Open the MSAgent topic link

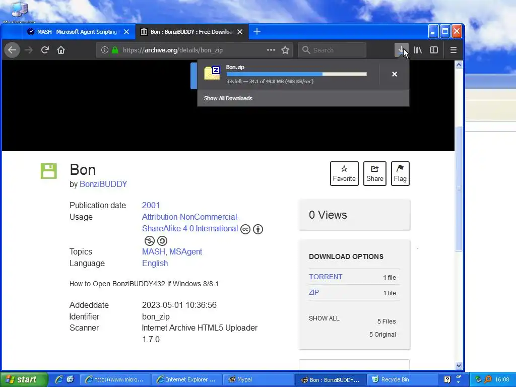tap(185, 252)
